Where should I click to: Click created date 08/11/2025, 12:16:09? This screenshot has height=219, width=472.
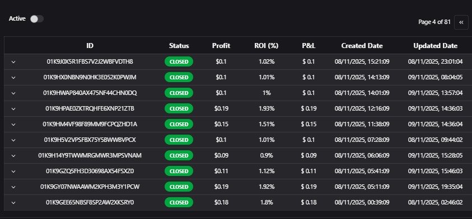362,108
